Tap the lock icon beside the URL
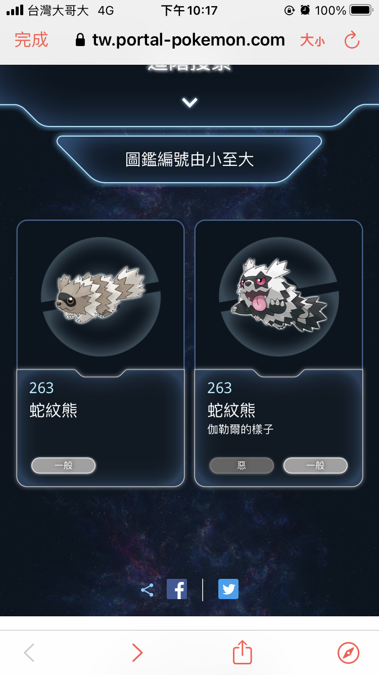The height and width of the screenshot is (675, 379). point(80,40)
